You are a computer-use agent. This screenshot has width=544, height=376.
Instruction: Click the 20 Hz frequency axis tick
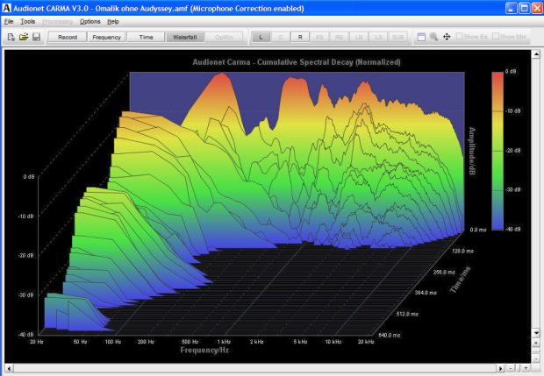(x=37, y=342)
